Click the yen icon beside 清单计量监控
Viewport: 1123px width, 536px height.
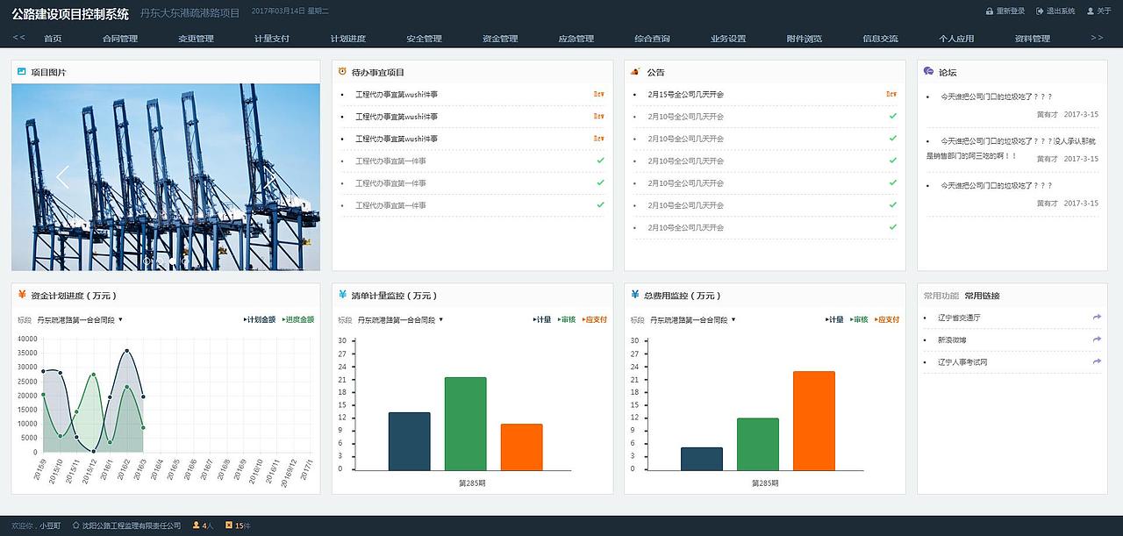(x=342, y=295)
